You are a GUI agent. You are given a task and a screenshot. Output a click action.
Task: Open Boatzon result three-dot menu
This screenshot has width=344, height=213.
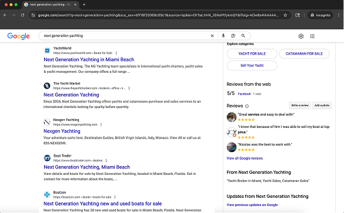(x=115, y=197)
